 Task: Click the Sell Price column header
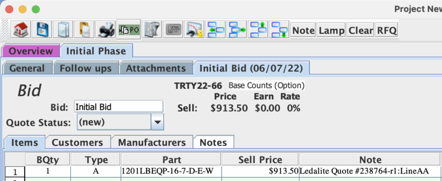tap(260, 160)
